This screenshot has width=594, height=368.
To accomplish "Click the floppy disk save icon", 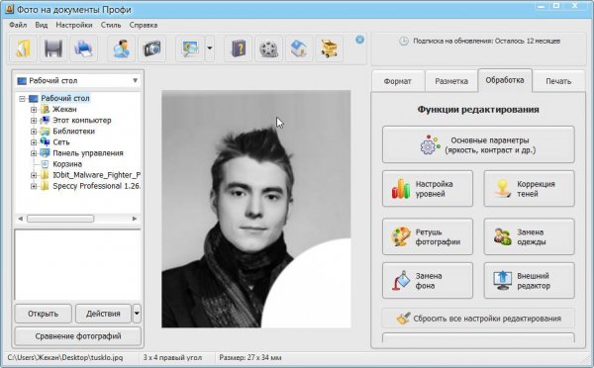I will pos(53,48).
